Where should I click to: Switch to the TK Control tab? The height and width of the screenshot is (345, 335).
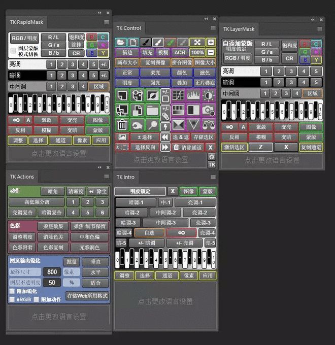coord(129,28)
